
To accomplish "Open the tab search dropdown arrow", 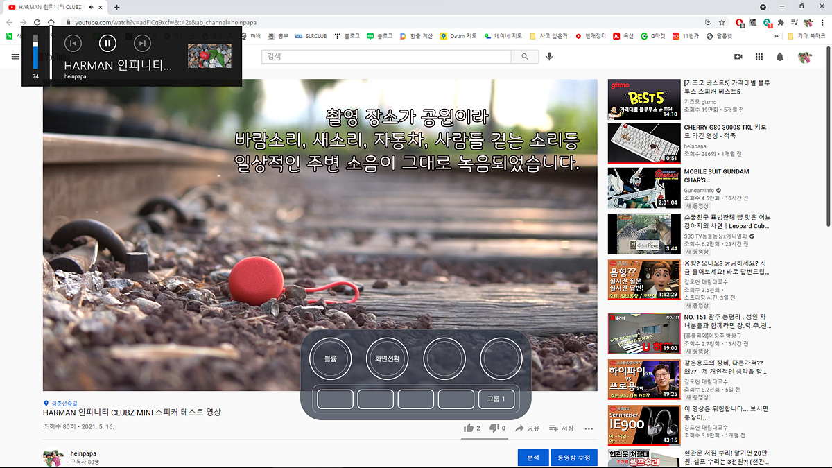I will (x=763, y=7).
